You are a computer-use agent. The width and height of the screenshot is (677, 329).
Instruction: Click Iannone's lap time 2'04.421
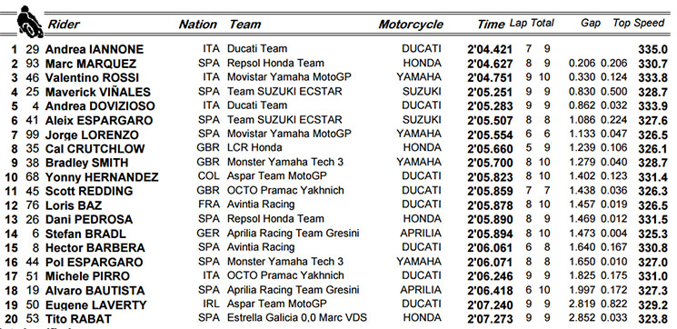(490, 50)
